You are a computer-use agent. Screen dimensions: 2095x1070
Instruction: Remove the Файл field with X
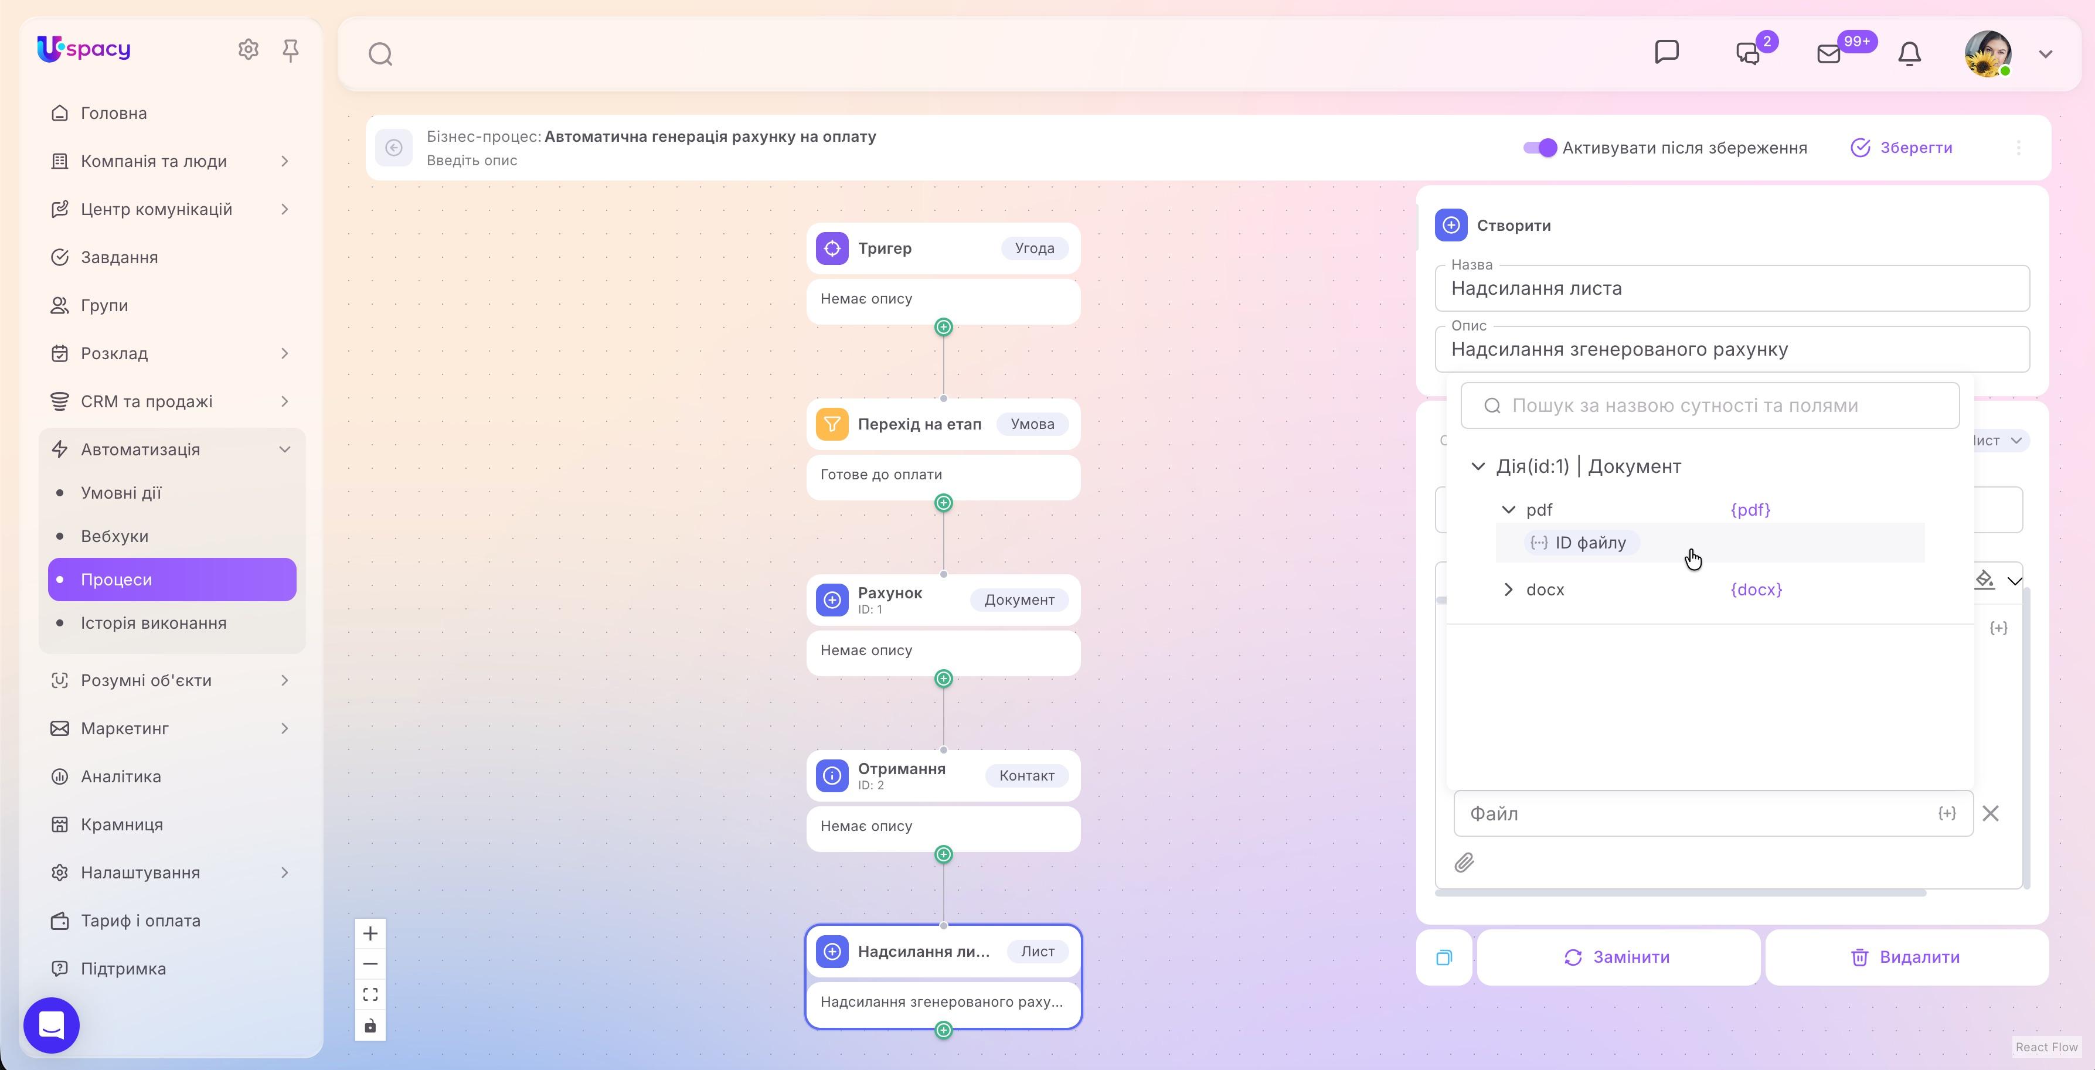1990,813
